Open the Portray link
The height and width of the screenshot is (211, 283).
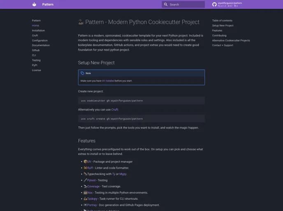point(92,205)
